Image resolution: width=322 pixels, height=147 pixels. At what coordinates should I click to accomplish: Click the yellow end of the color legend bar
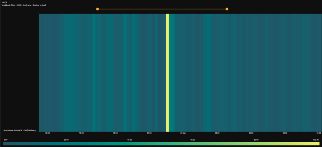(x=316, y=144)
